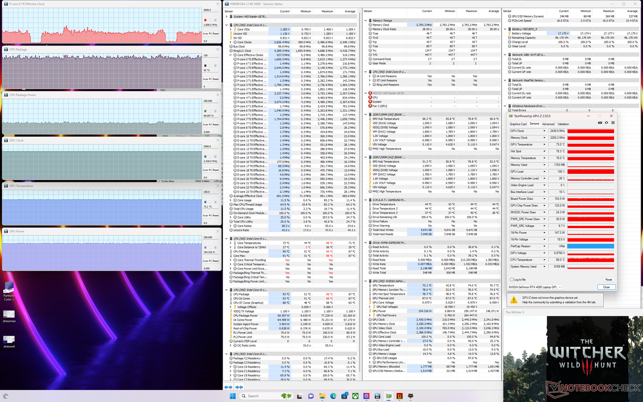The height and width of the screenshot is (402, 643).
Task: Click the Close button in GPU-Z
Action: click(606, 287)
